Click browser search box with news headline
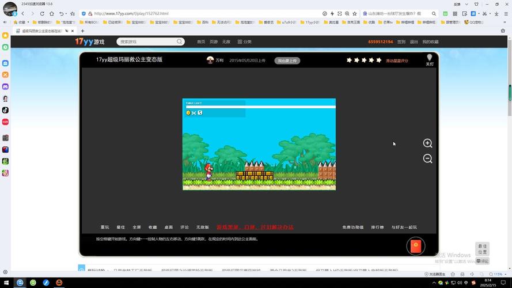Viewport: 512px width, 288px height. [395, 14]
